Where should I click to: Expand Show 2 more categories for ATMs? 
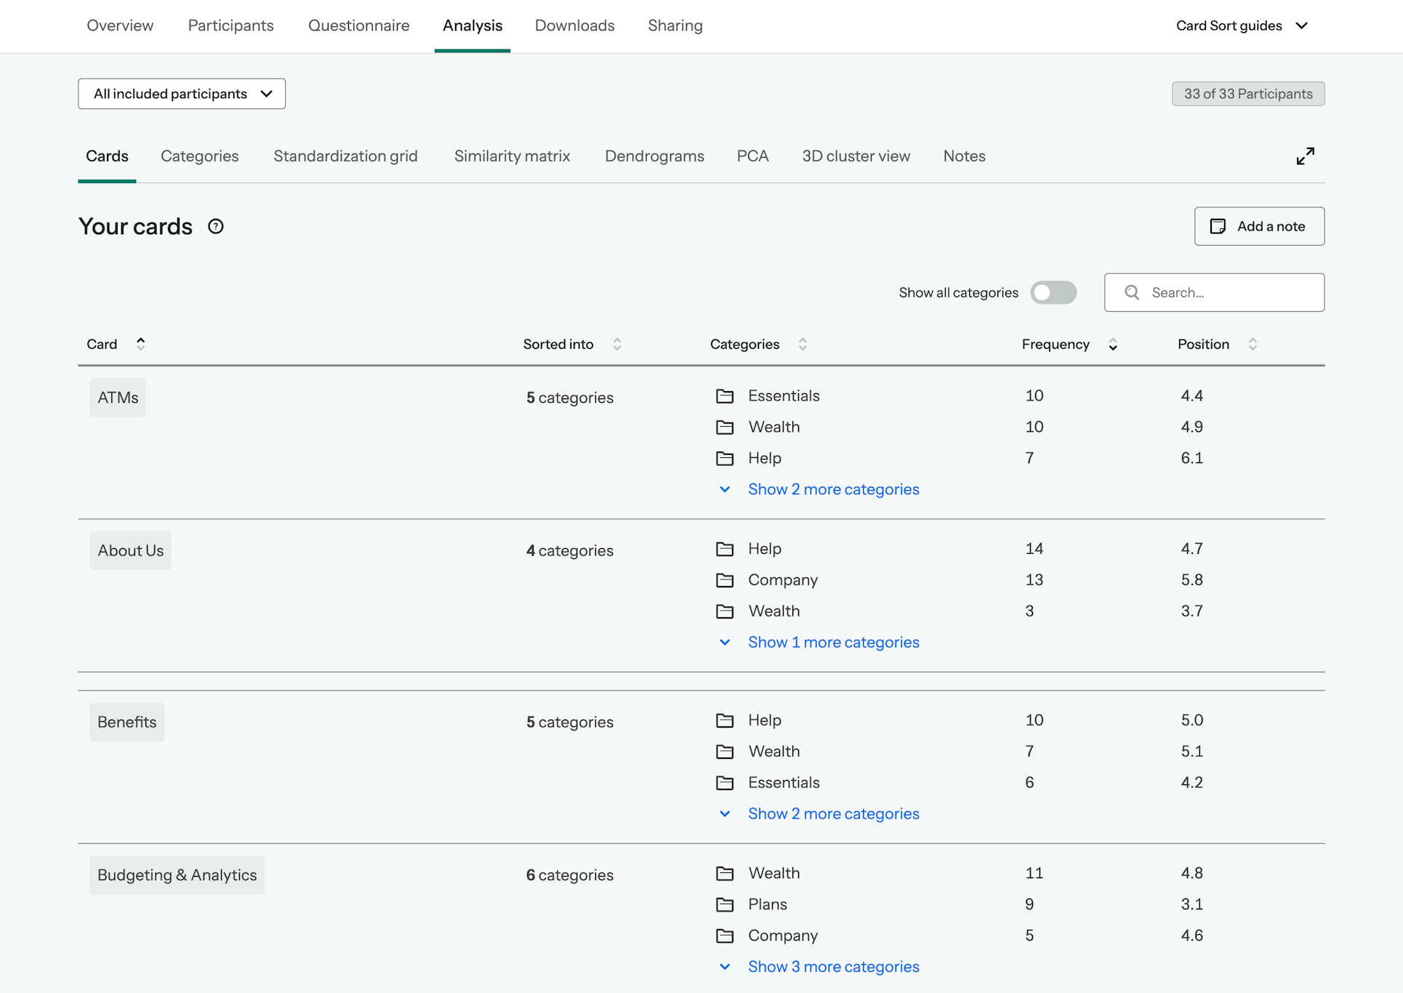[834, 489]
